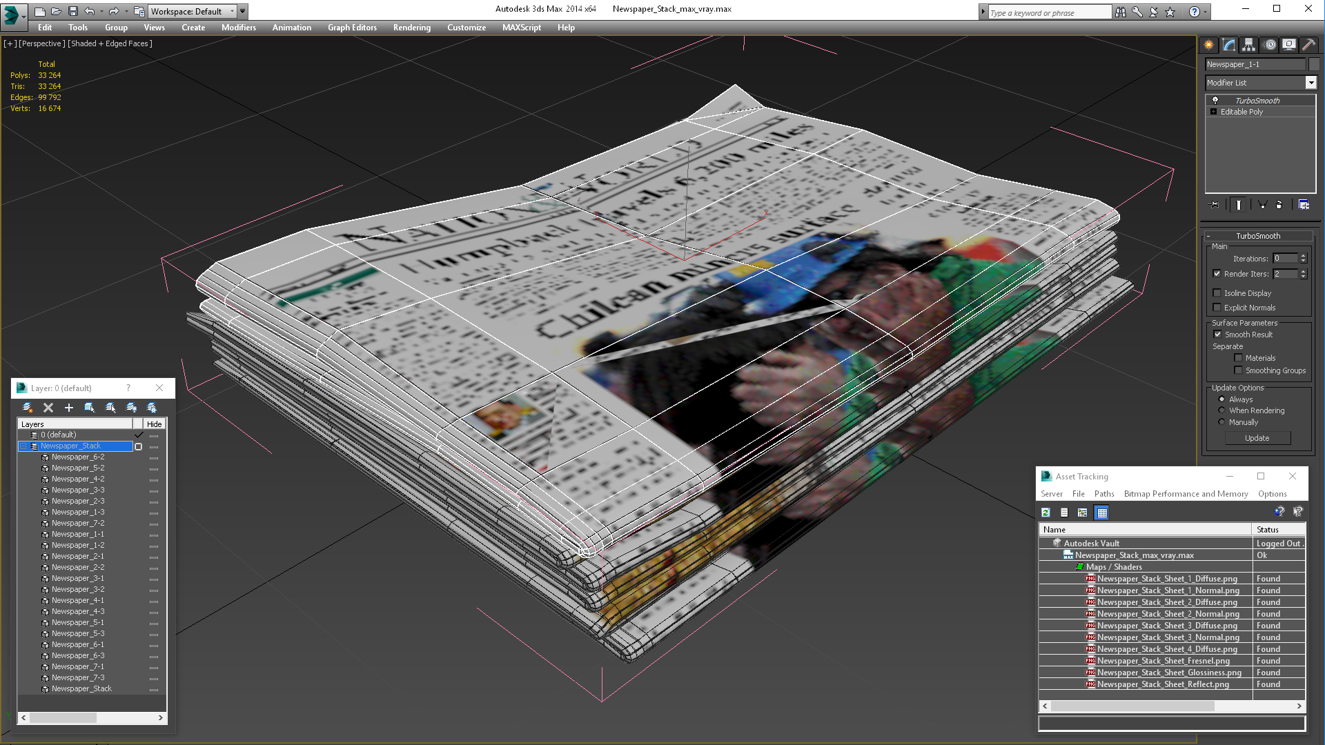This screenshot has height=745, width=1325.
Task: Click Add Selected Objects plus icon
Action: tap(69, 408)
